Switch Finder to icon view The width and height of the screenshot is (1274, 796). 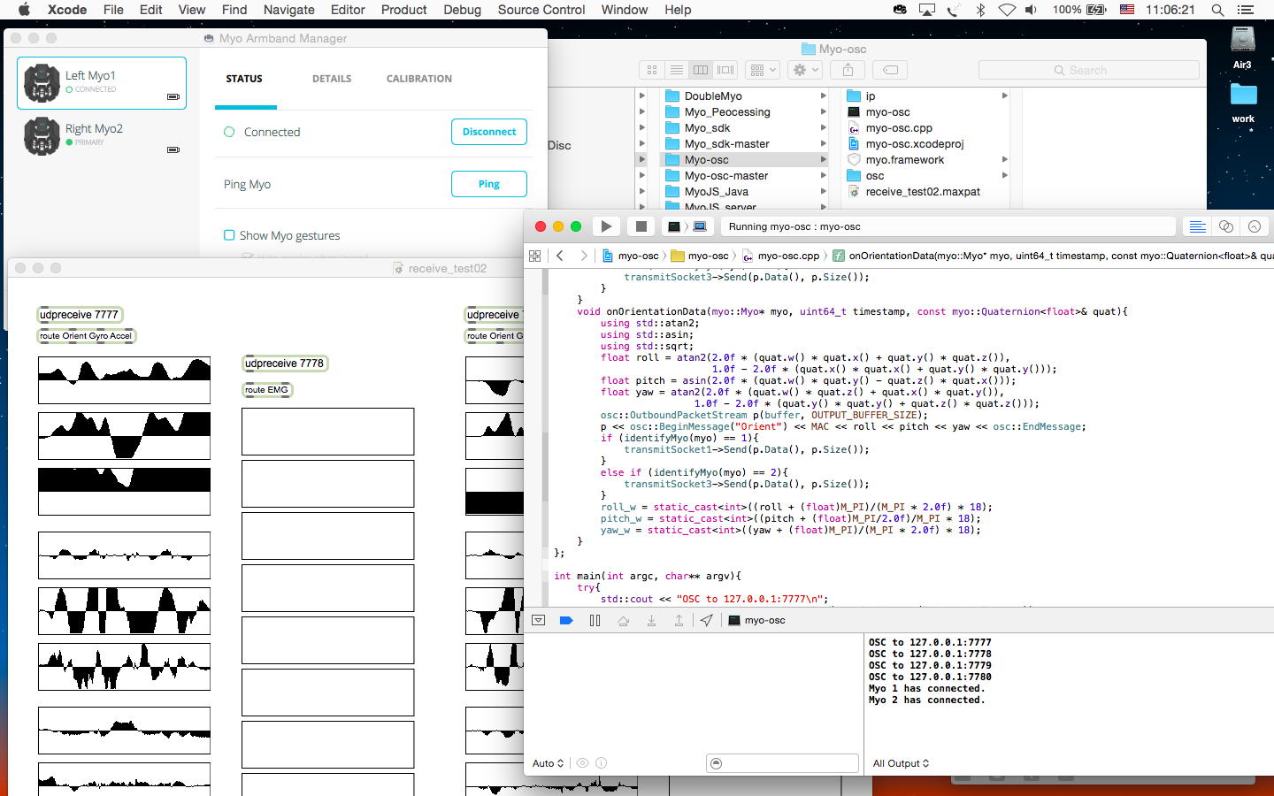coord(652,70)
